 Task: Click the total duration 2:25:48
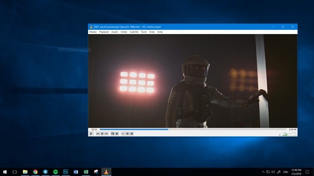pyautogui.click(x=292, y=129)
